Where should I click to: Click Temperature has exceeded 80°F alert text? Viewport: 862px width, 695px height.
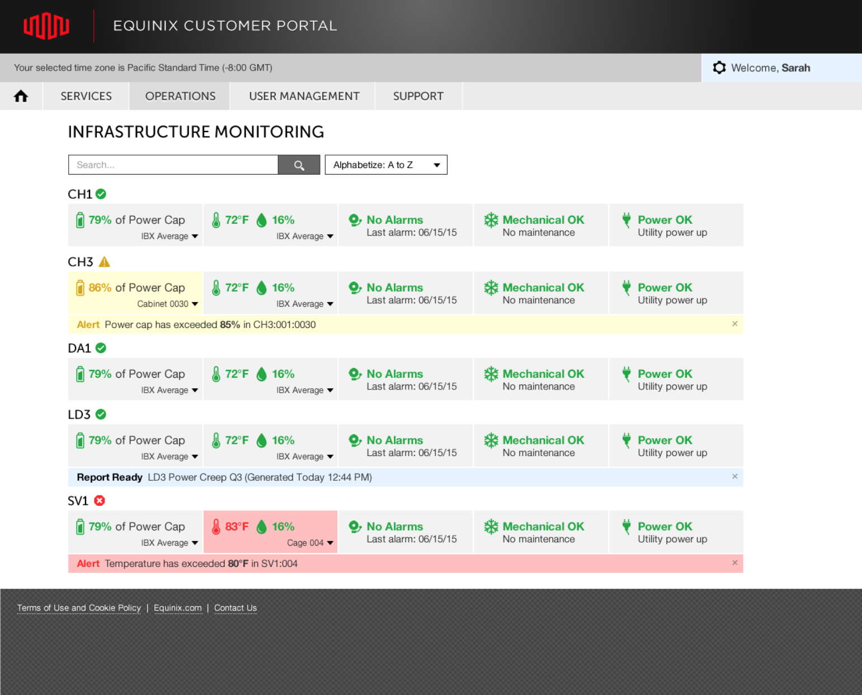[x=201, y=563]
